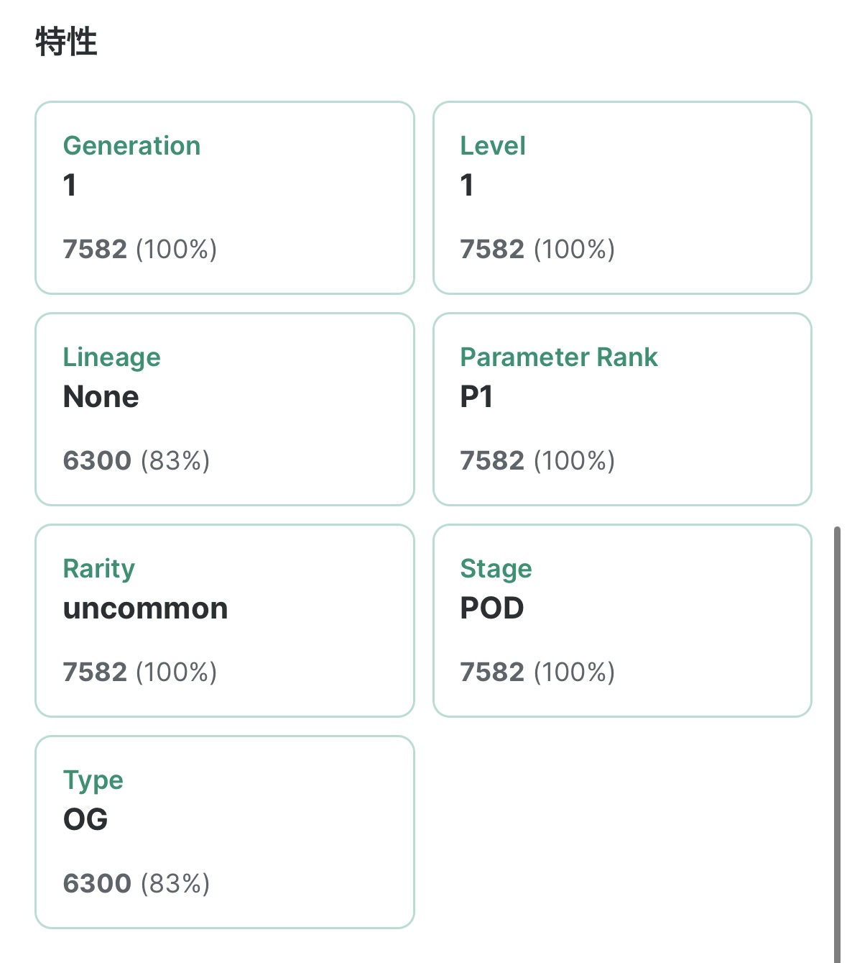847x963 pixels.
Task: Click the 特性 section heading
Action: [x=66, y=42]
